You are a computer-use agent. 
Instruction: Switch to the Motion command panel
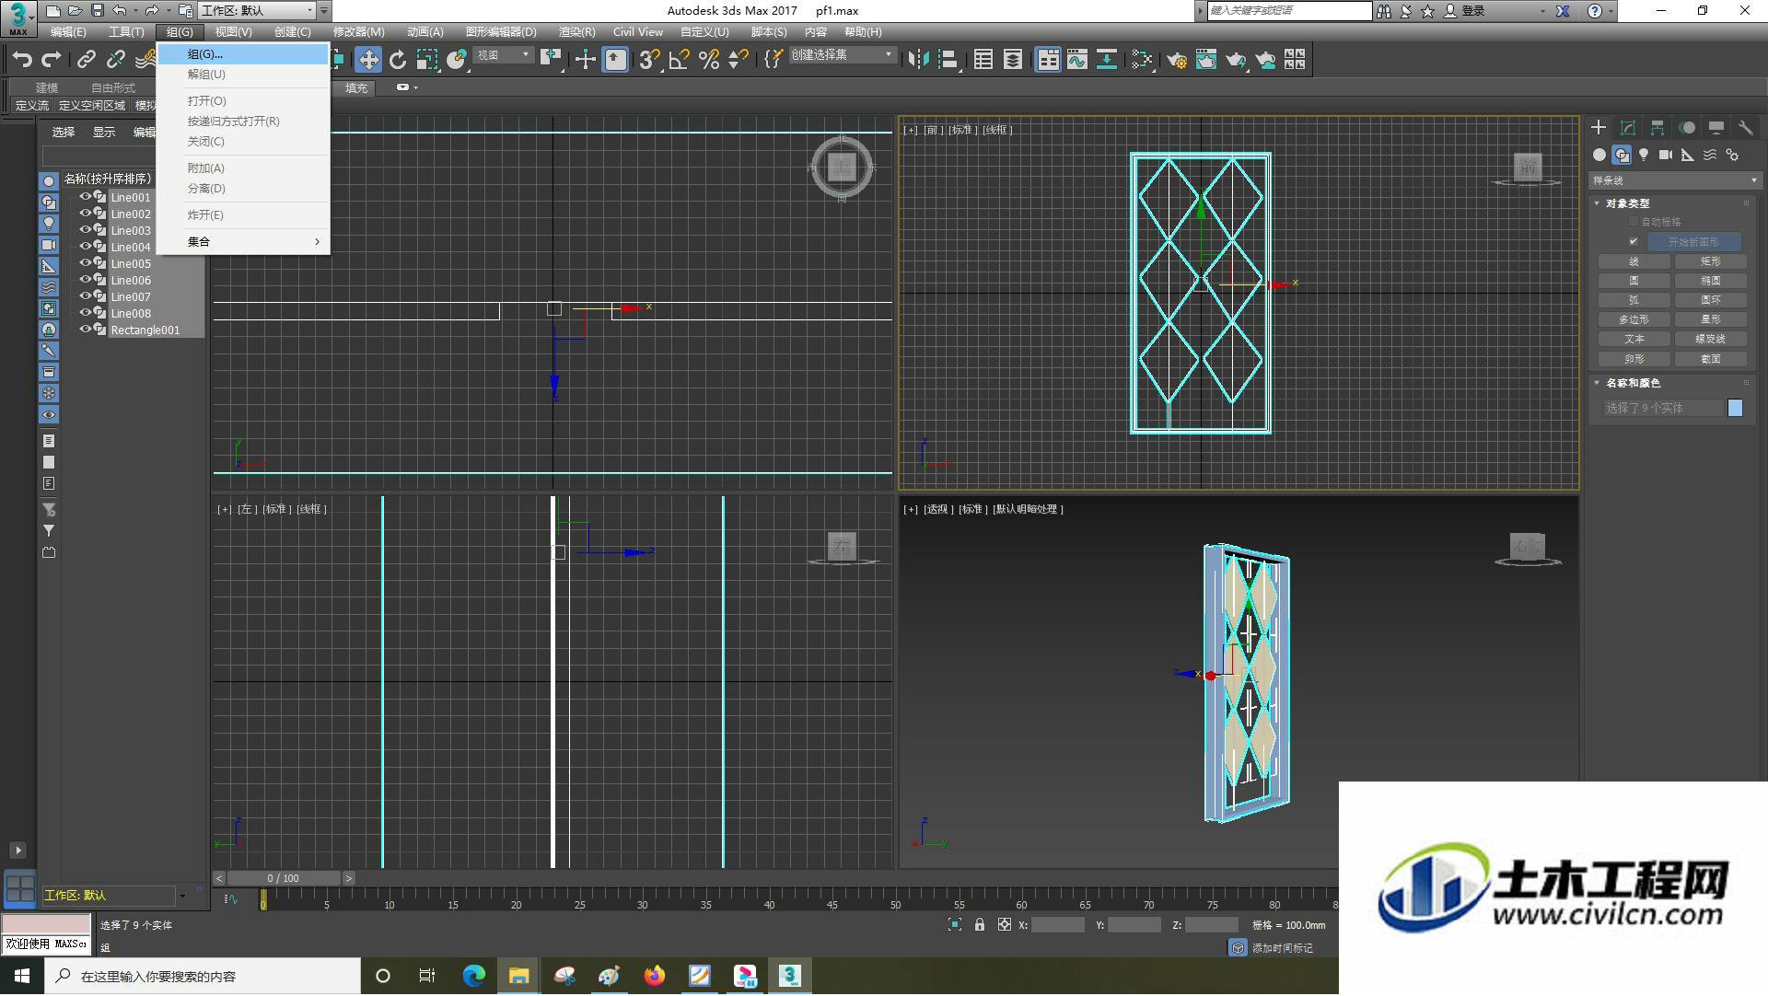(1687, 128)
